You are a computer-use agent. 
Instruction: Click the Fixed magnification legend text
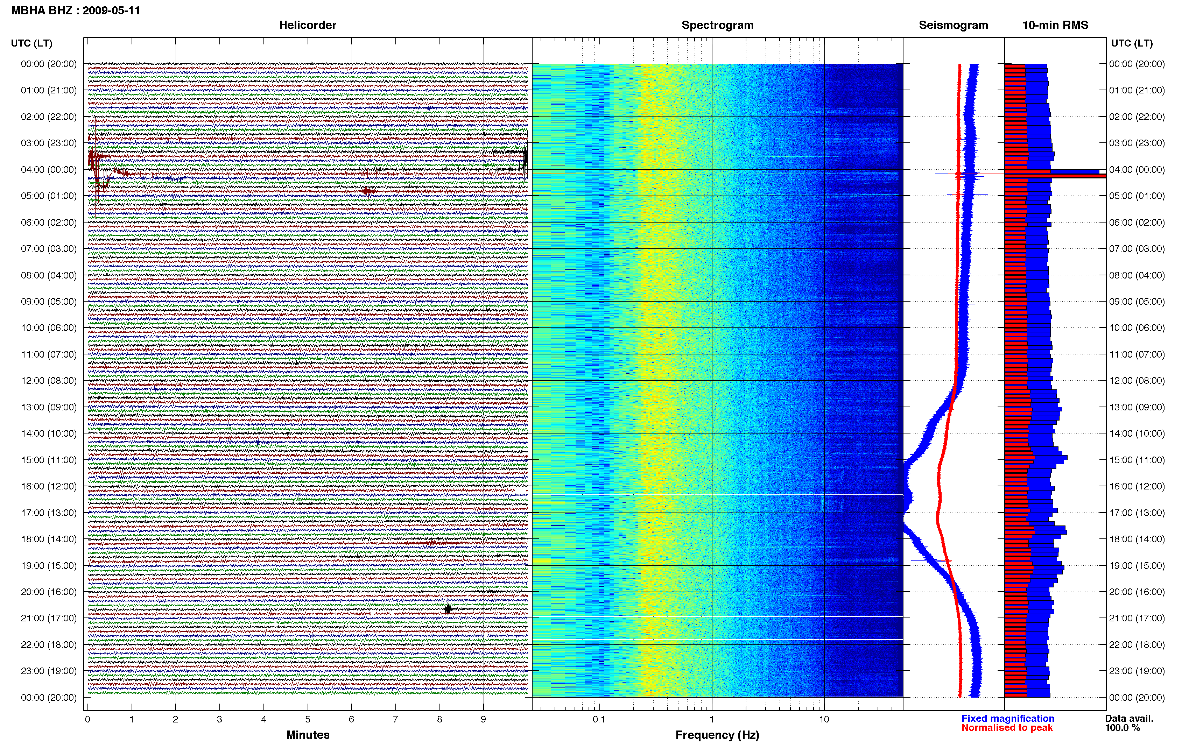1007,718
